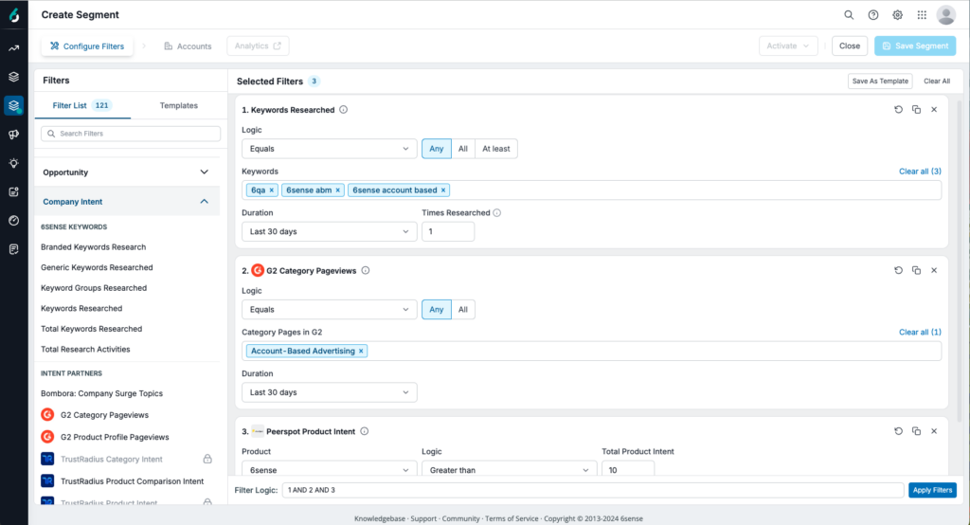The height and width of the screenshot is (525, 970).
Task: Open the lightbulb insights sidebar icon
Action: pyautogui.click(x=13, y=163)
